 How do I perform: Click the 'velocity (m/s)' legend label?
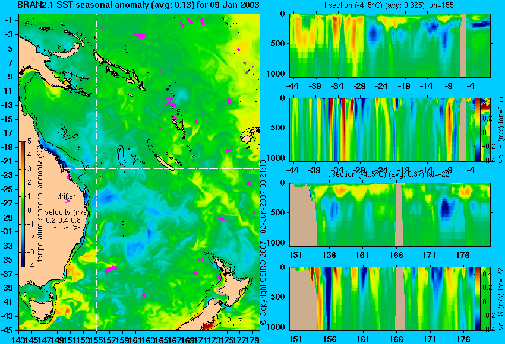[x=67, y=212]
